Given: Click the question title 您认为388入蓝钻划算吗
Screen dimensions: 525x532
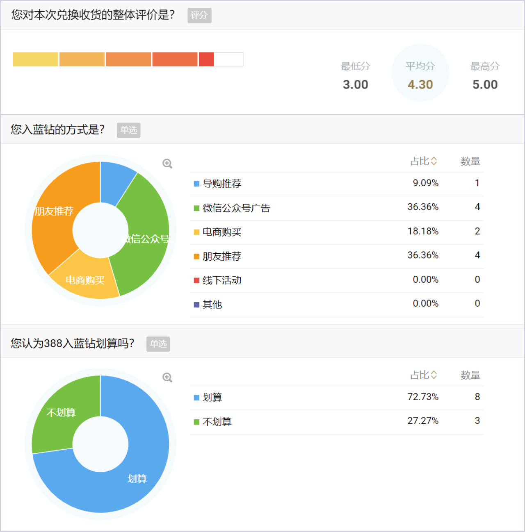Looking at the screenshot, I should coord(73,343).
